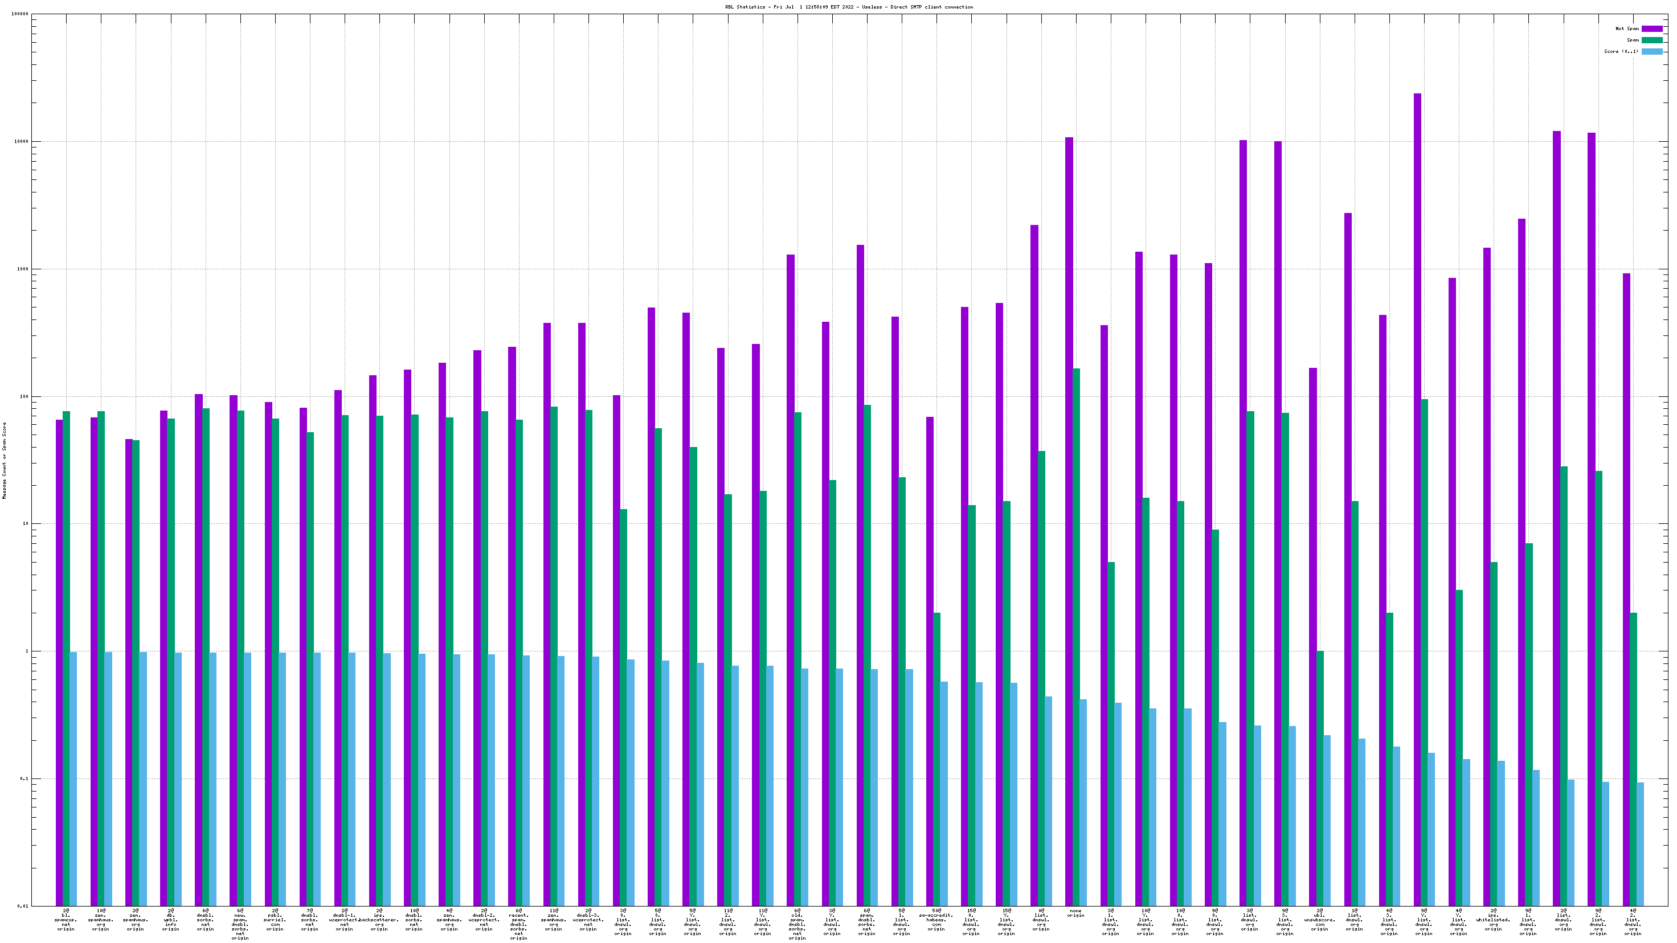Select the psbl.surriel.com x-axis label
The width and height of the screenshot is (1677, 943).
(x=275, y=920)
